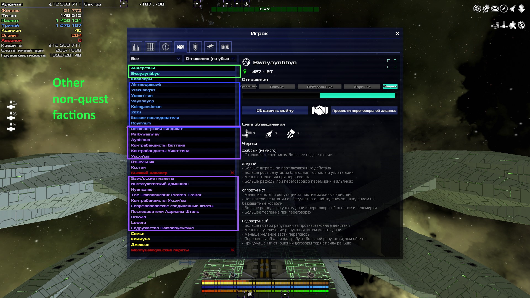Click the stacked coins trade icon
Image resolution: width=530 pixels, height=298 pixels.
[495, 25]
